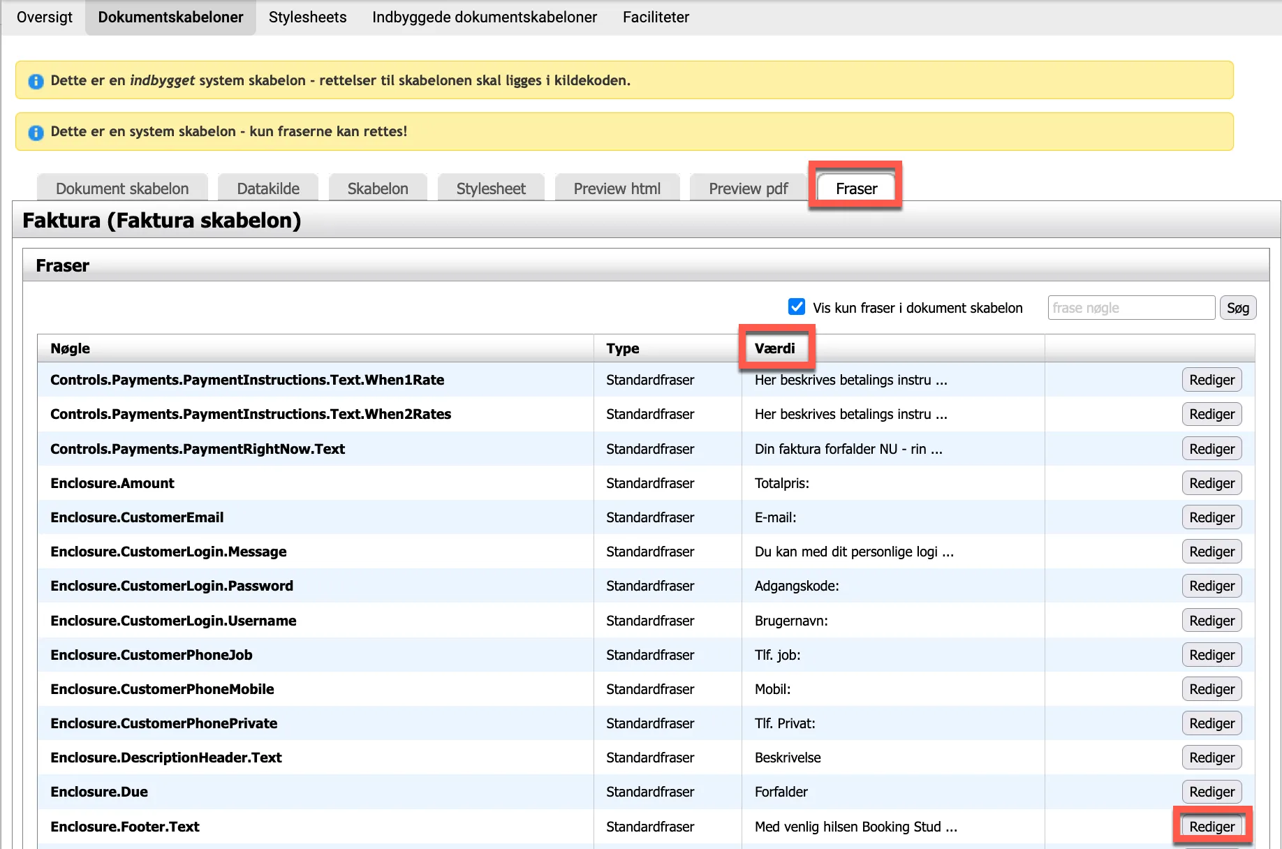Edit the Enclosure.Footer.Text phrase
Screen dimensions: 1282x849
(1211, 827)
